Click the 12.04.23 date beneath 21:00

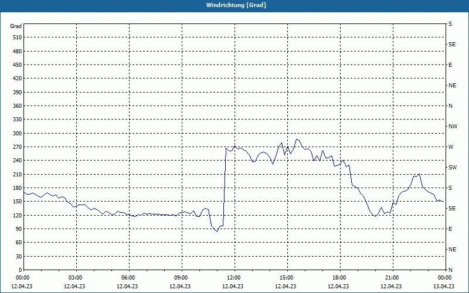click(391, 286)
